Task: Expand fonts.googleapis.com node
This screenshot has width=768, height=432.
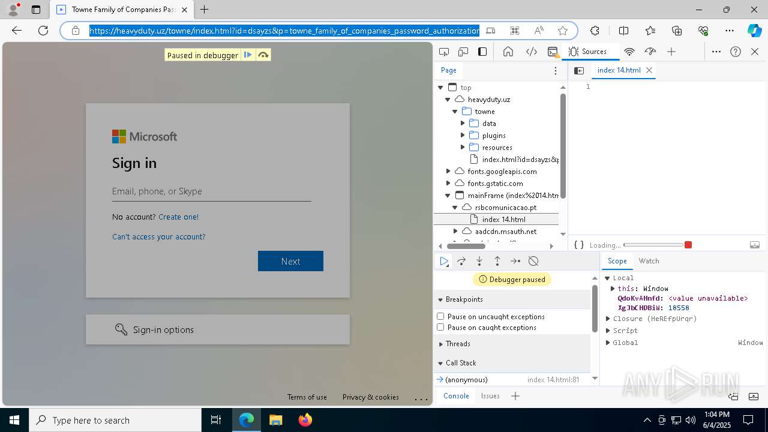Action: coord(448,172)
